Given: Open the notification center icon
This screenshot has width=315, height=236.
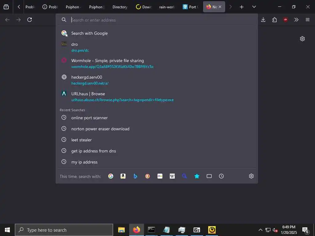Looking at the screenshot, I should 305,230.
